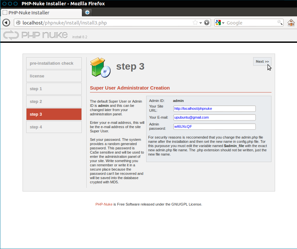This screenshot has width=297, height=249.
Task: Select pre-installation check step
Action: point(54,63)
